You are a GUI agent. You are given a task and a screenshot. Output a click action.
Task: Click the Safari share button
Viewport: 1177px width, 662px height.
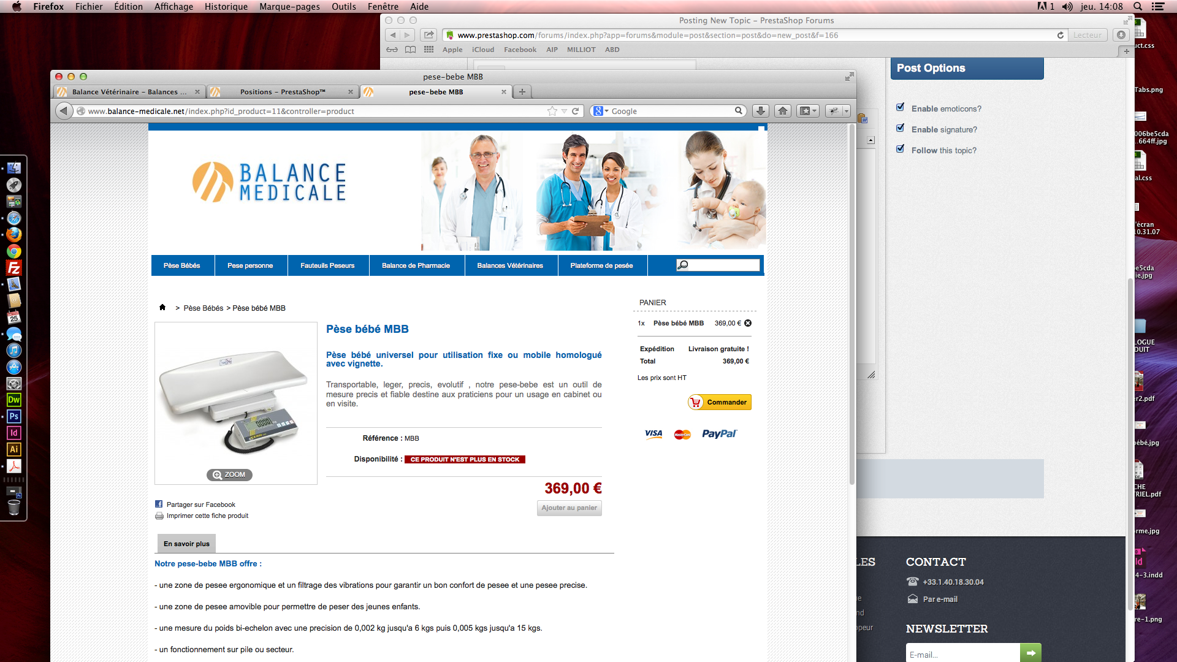[429, 35]
